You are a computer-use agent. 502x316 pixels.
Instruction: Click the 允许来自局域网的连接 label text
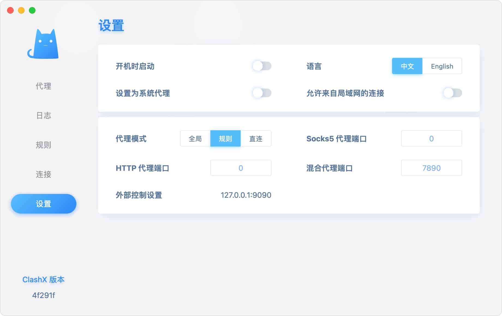pyautogui.click(x=345, y=93)
